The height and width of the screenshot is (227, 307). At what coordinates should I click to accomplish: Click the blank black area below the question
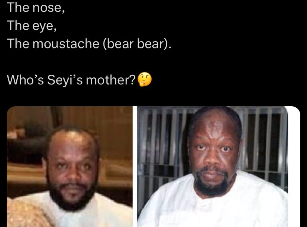pyautogui.click(x=153, y=96)
